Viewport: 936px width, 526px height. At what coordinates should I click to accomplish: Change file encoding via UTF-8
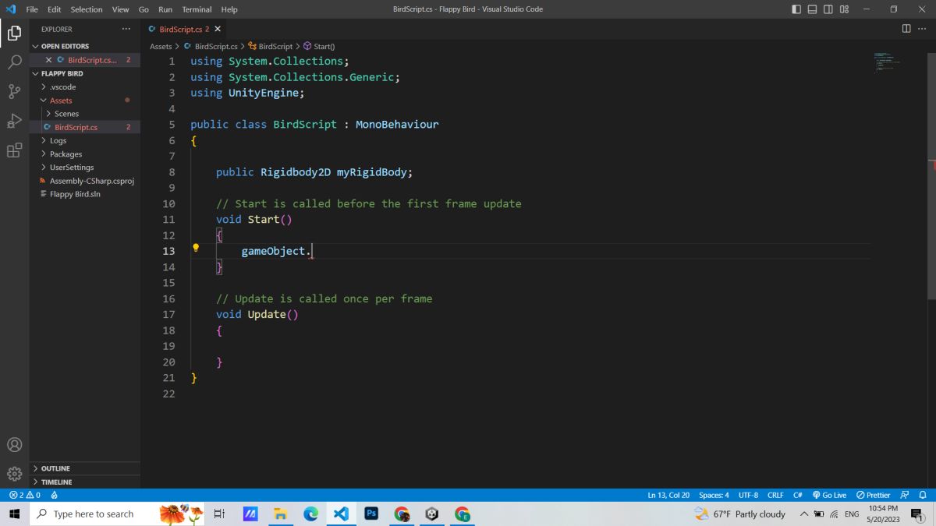748,495
